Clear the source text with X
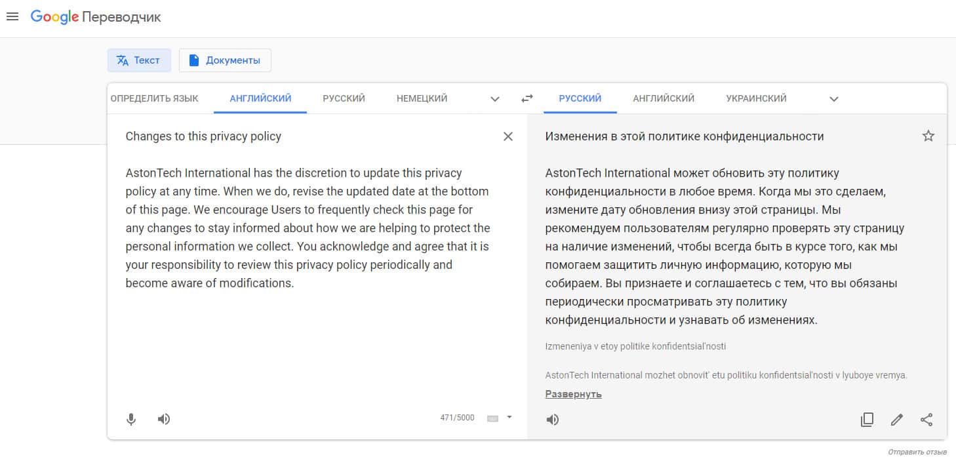This screenshot has height=461, width=956. (x=508, y=136)
